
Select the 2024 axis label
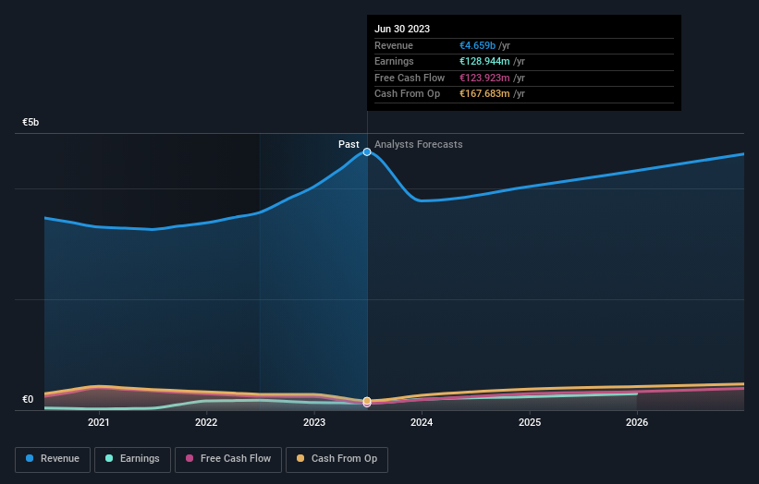coord(422,422)
